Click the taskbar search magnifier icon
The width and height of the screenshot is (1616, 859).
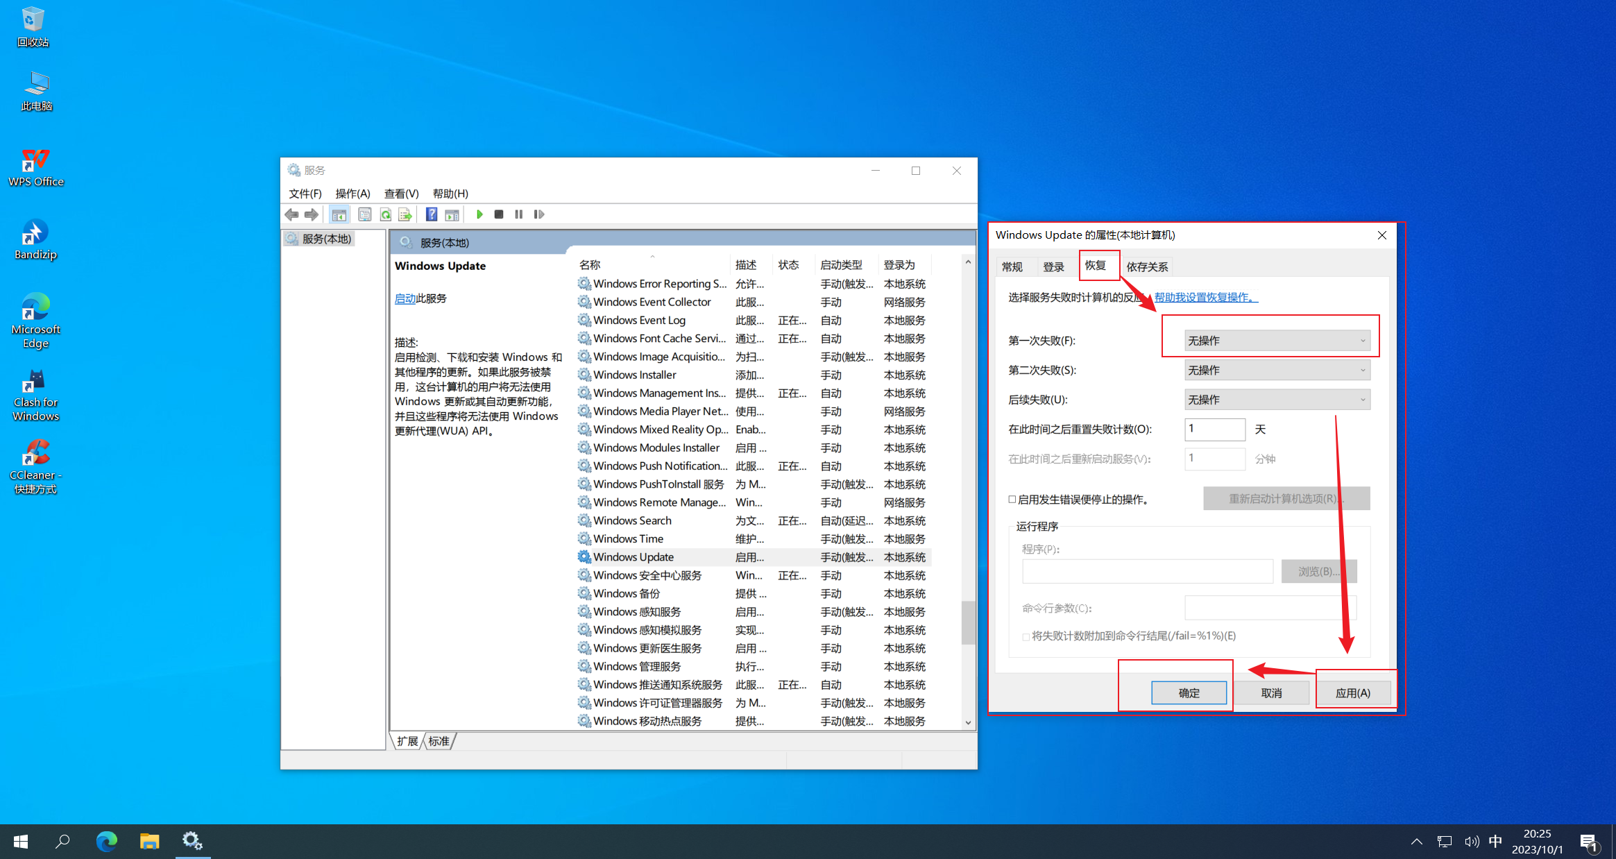[x=62, y=842]
